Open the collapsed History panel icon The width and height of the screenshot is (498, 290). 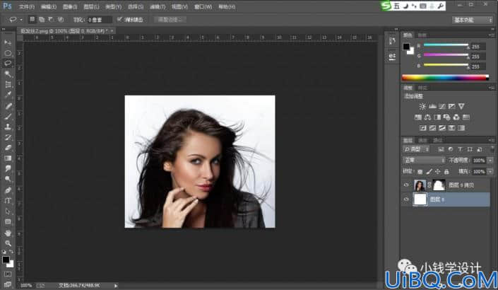coord(392,41)
